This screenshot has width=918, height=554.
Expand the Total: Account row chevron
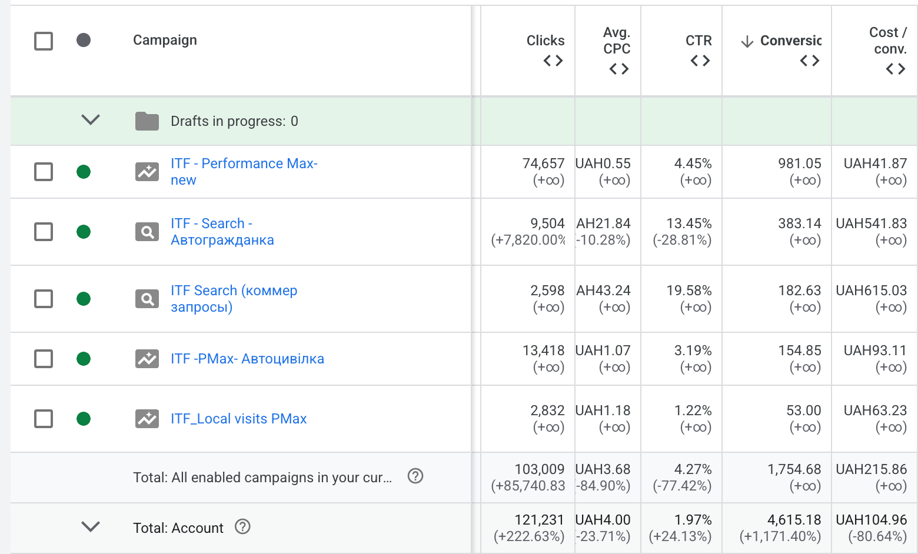click(91, 526)
